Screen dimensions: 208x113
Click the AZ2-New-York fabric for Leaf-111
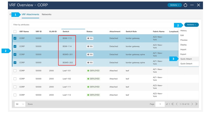[x=157, y=87]
